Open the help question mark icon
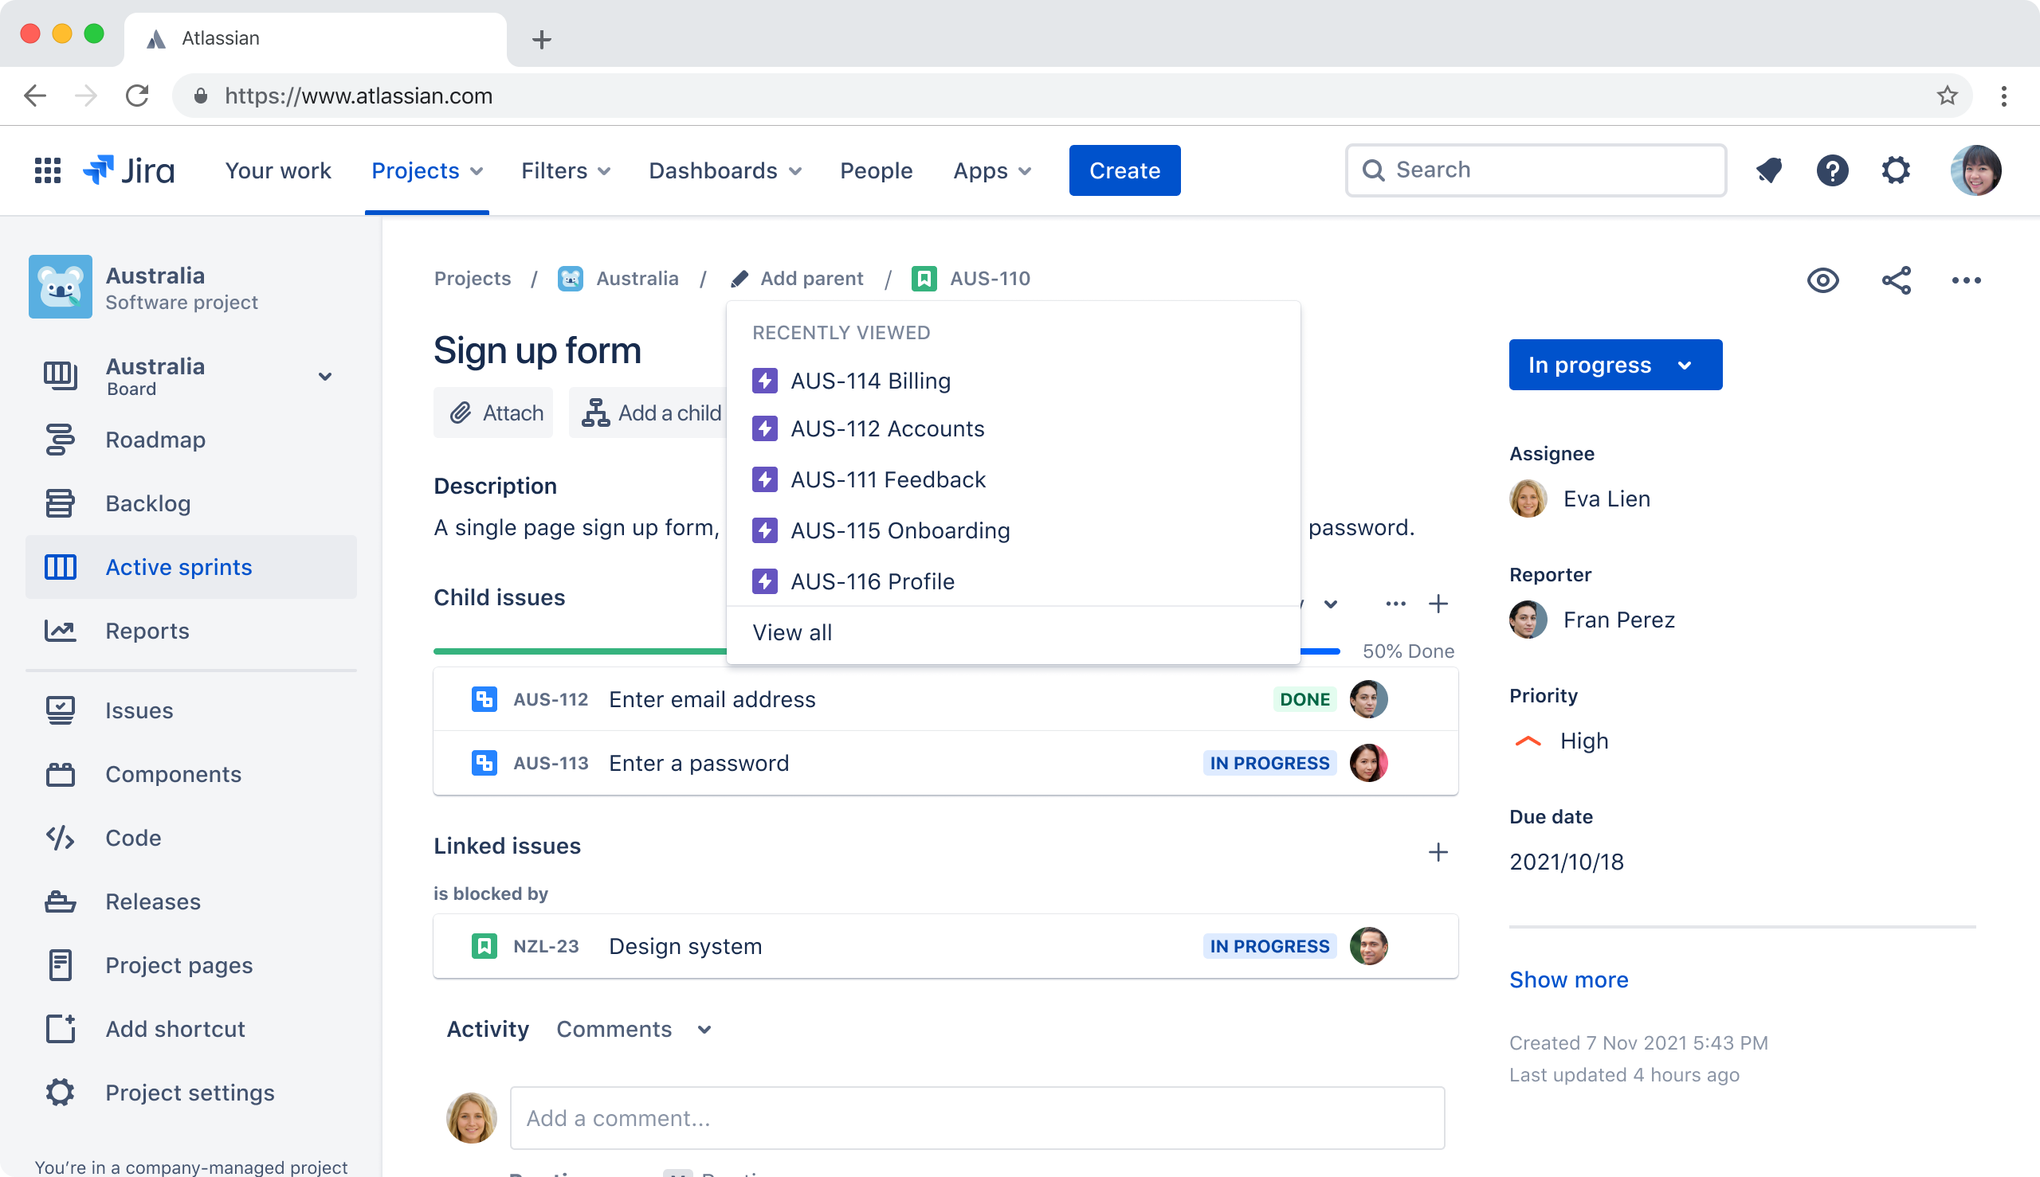This screenshot has height=1177, width=2040. tap(1832, 170)
